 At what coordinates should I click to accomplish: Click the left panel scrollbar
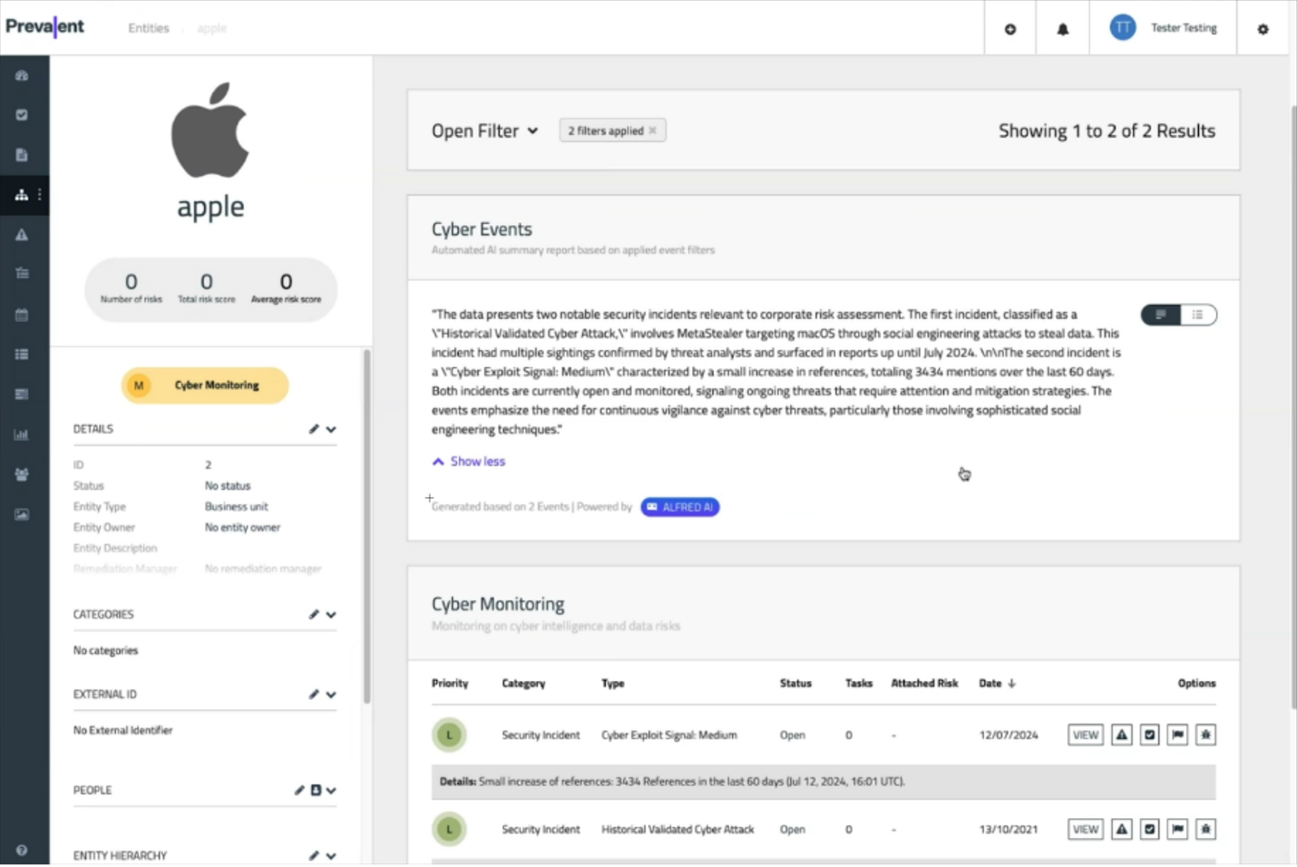point(366,526)
